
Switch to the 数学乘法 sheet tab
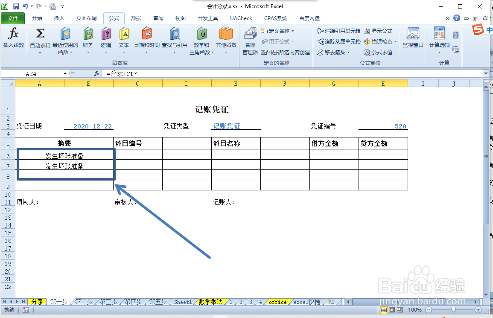211,302
